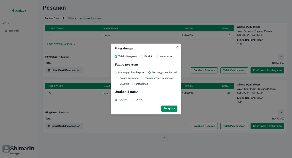Expand first order's Ringkasan Pesanan chevron
The image size is (292, 158).
(x=281, y=57)
